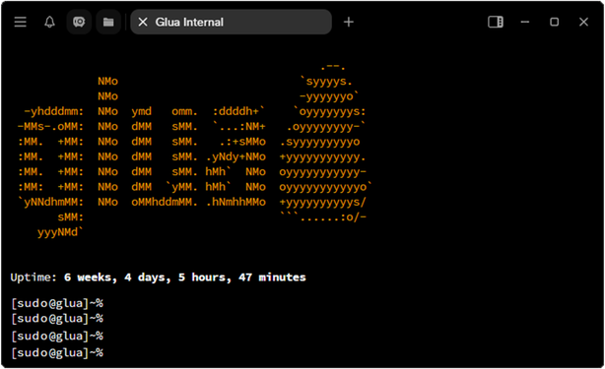The image size is (605, 369).
Task: Minimize the terminal window
Action: point(525,22)
